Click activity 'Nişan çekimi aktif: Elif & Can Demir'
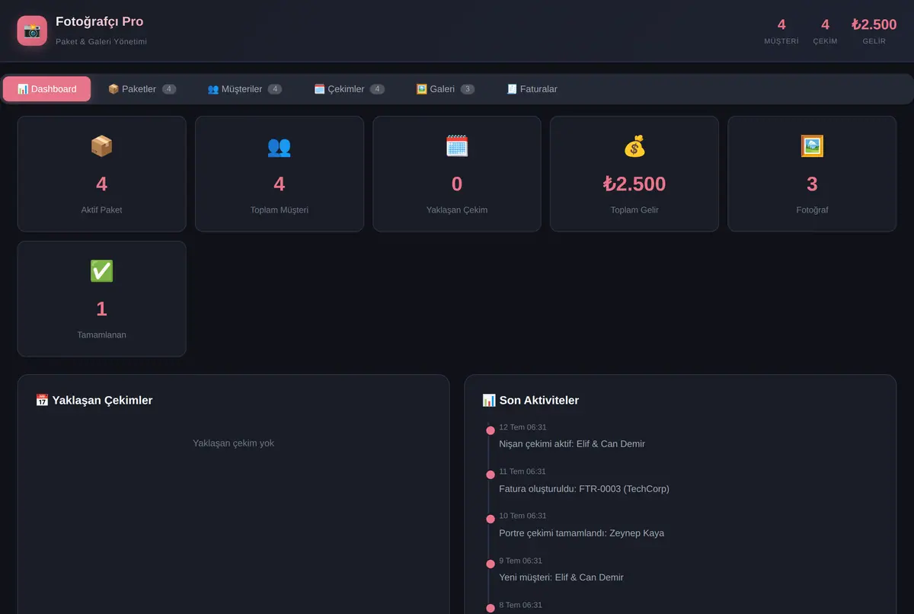 (572, 443)
